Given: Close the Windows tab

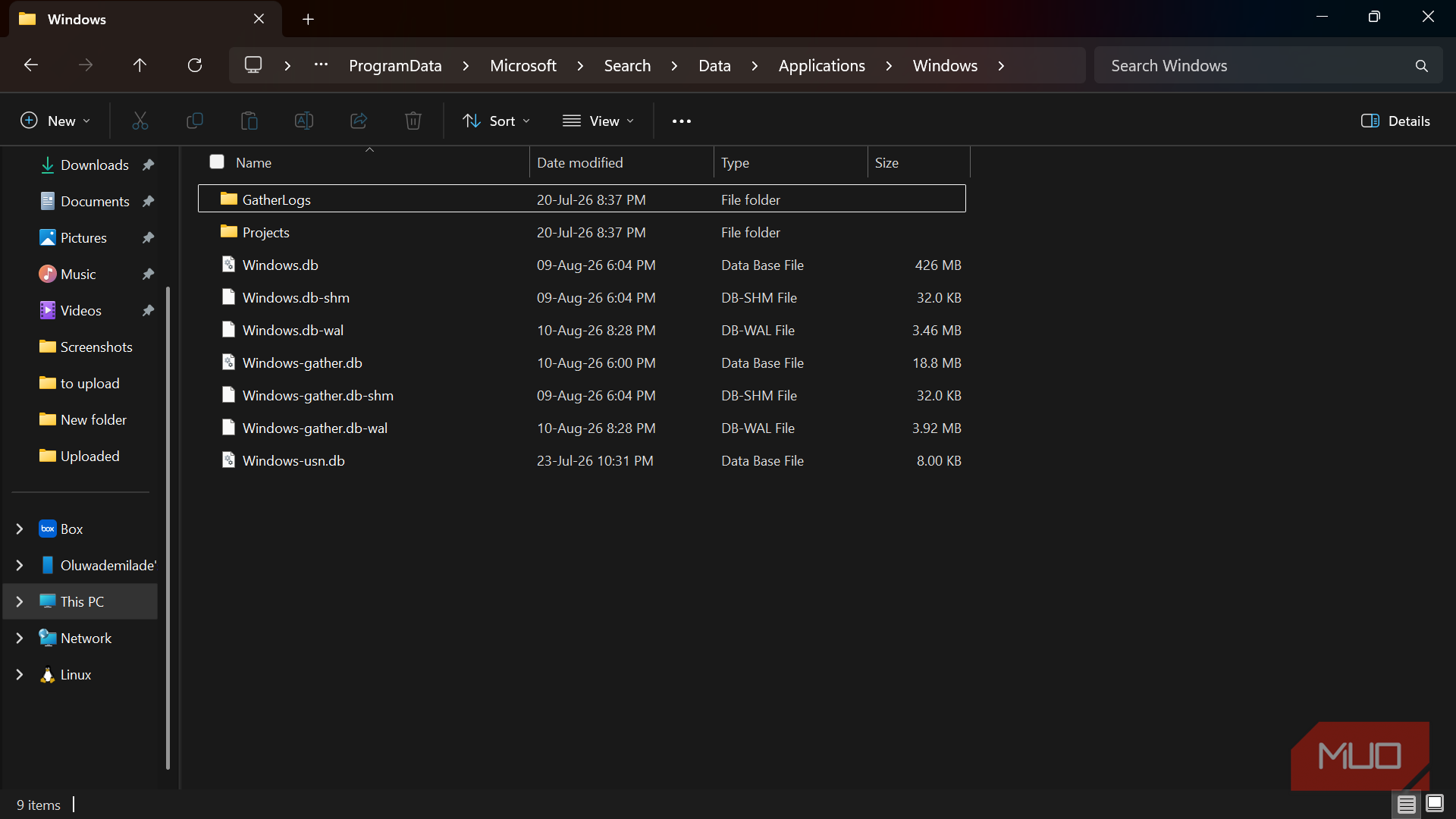Looking at the screenshot, I should click(x=259, y=19).
